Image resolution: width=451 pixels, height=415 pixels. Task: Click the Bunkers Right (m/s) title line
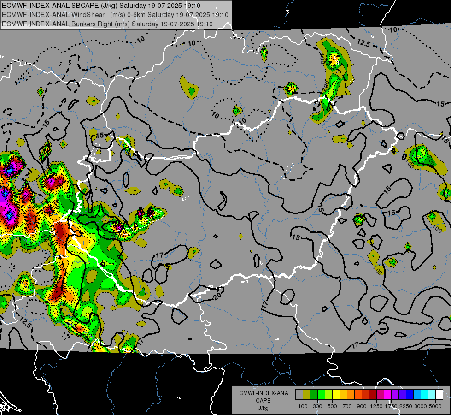point(107,24)
